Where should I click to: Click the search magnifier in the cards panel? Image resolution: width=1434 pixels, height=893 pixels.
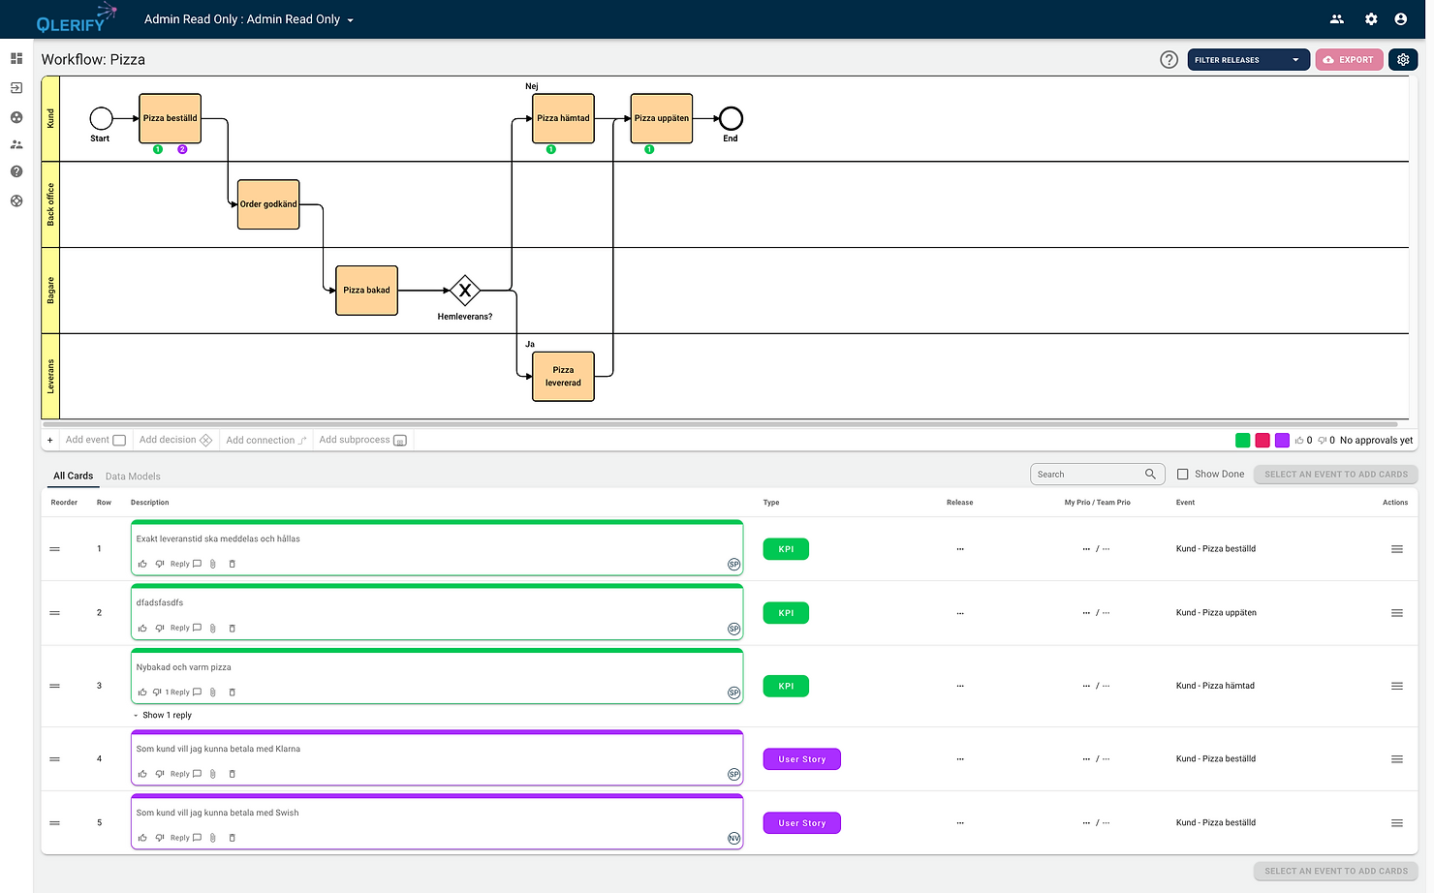pyautogui.click(x=1149, y=474)
